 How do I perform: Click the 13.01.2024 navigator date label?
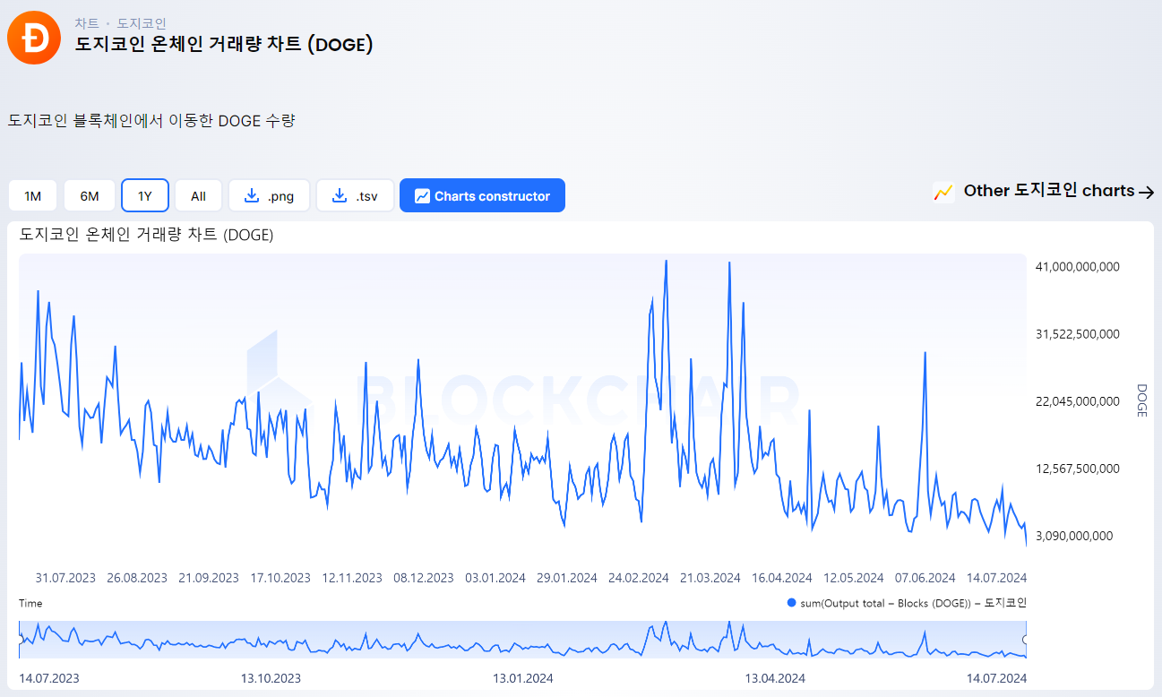tap(523, 678)
